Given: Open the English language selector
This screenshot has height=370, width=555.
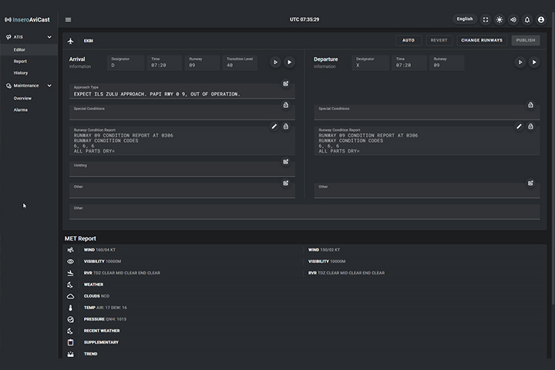Looking at the screenshot, I should point(465,19).
